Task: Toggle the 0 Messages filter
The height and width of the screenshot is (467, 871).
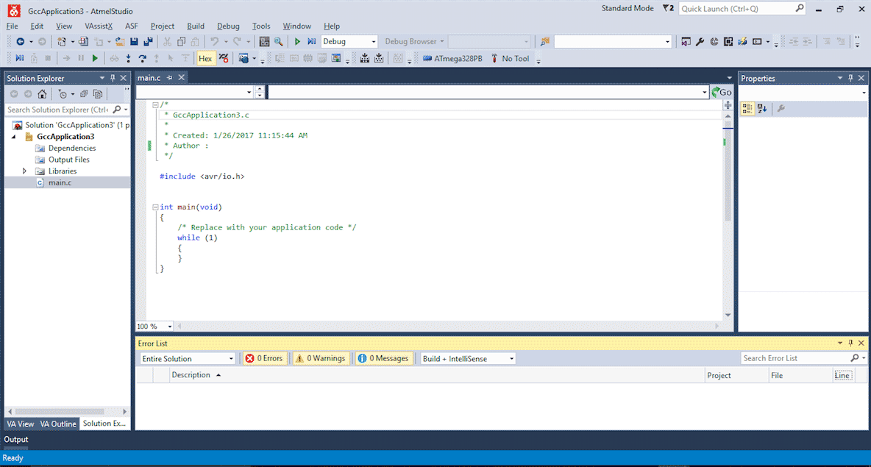Action: pos(384,359)
